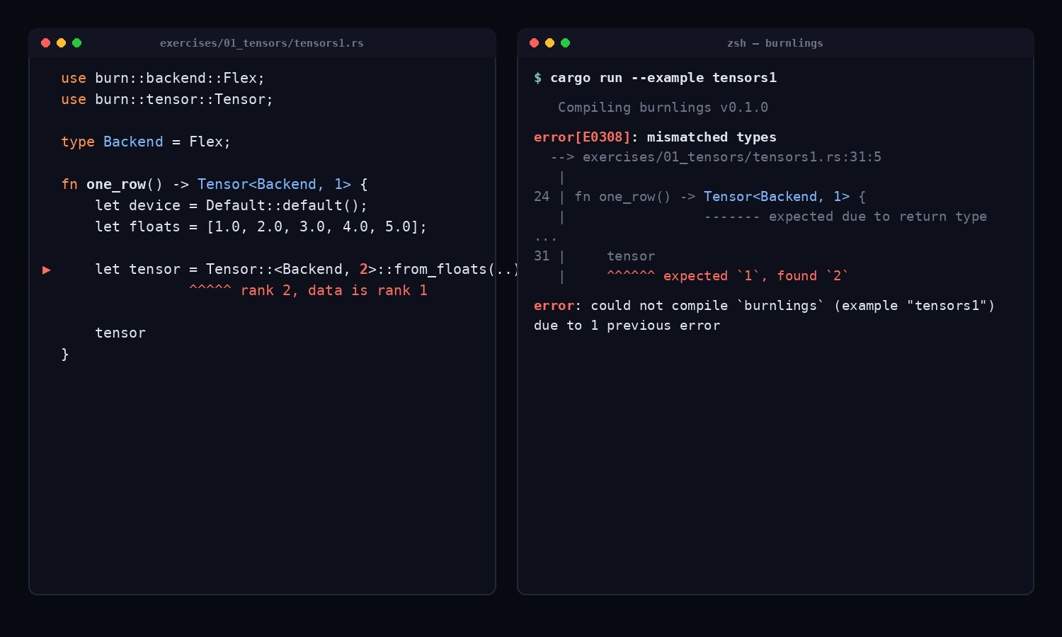Click 'expected due to return type' note
The image size is (1062, 637).
(x=878, y=217)
